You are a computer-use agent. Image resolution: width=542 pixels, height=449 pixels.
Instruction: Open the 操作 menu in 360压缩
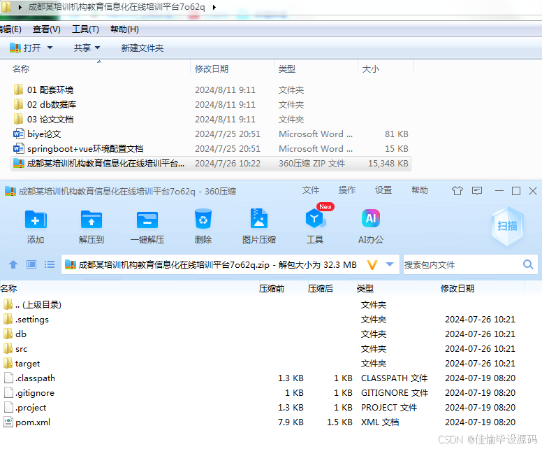[347, 190]
